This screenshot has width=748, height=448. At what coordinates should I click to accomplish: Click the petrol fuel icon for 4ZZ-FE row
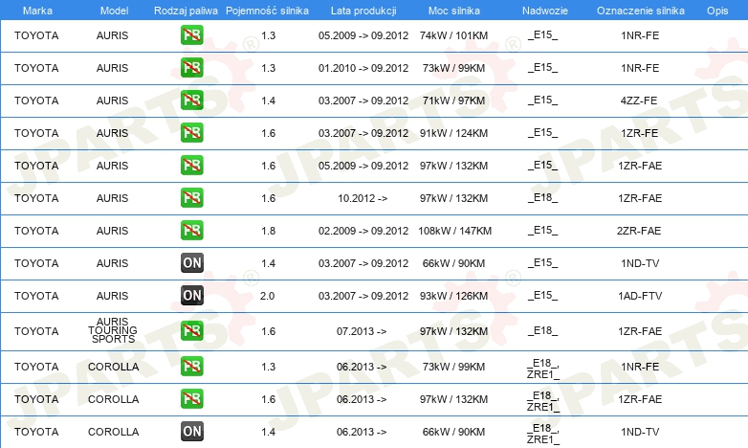pyautogui.click(x=191, y=100)
